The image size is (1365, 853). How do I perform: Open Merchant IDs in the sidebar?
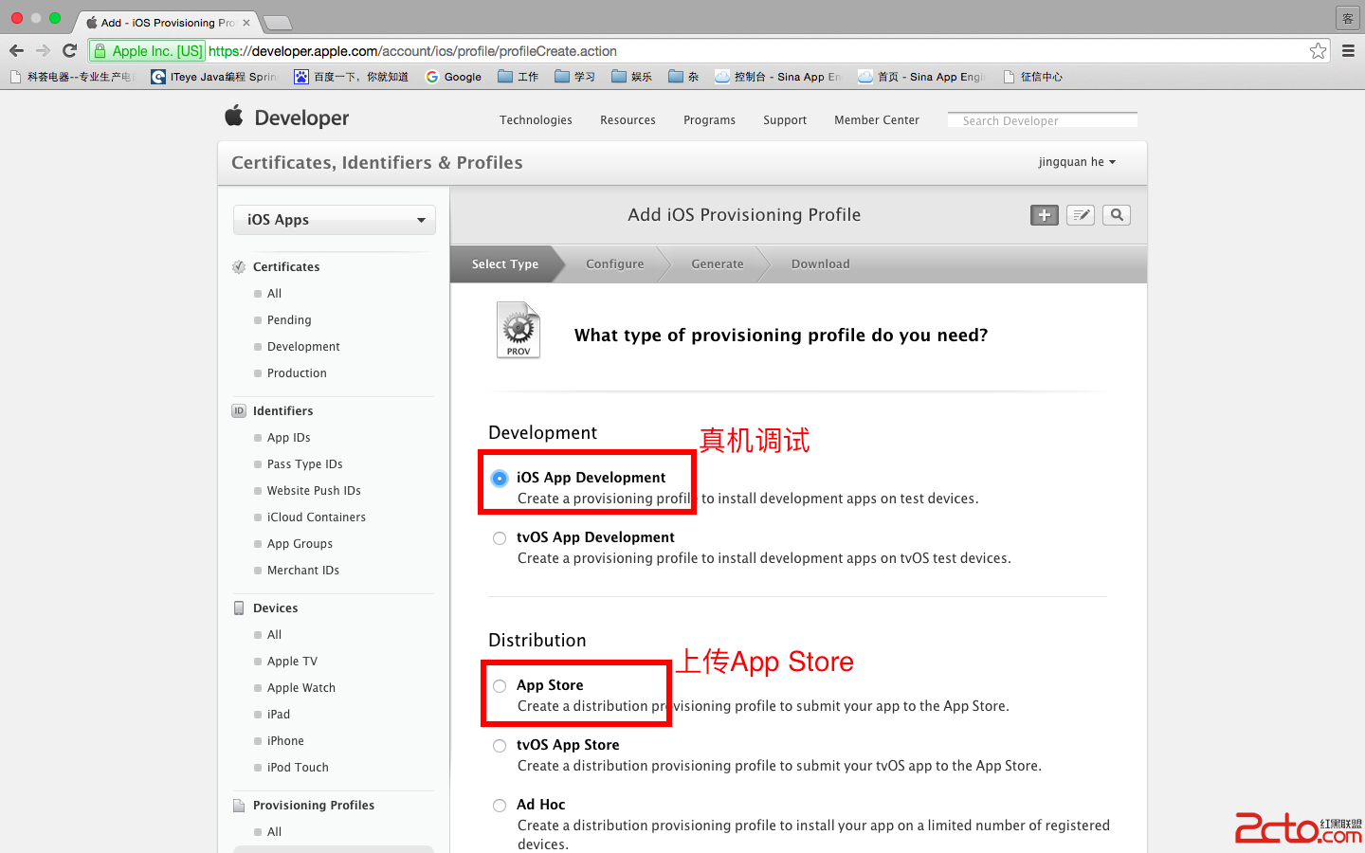303,571
